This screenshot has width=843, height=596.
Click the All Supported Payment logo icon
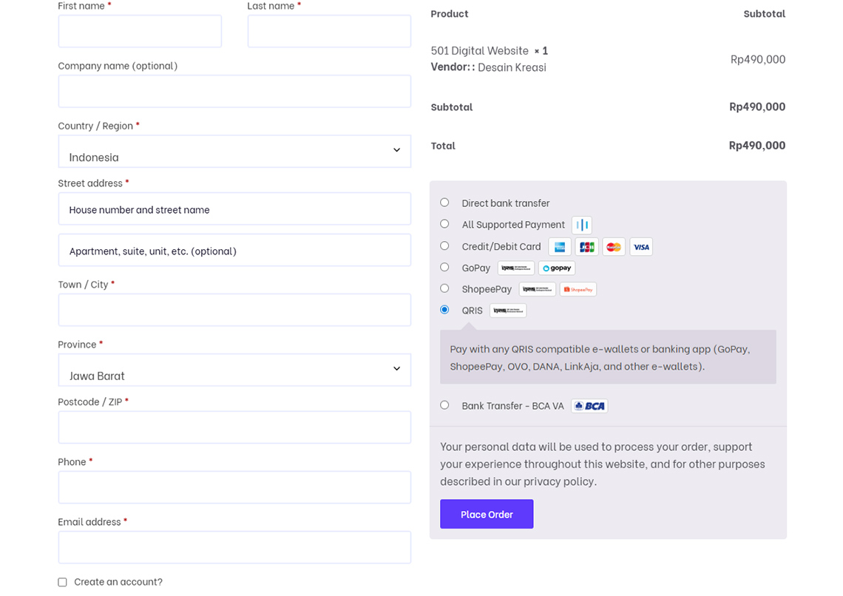coord(582,225)
